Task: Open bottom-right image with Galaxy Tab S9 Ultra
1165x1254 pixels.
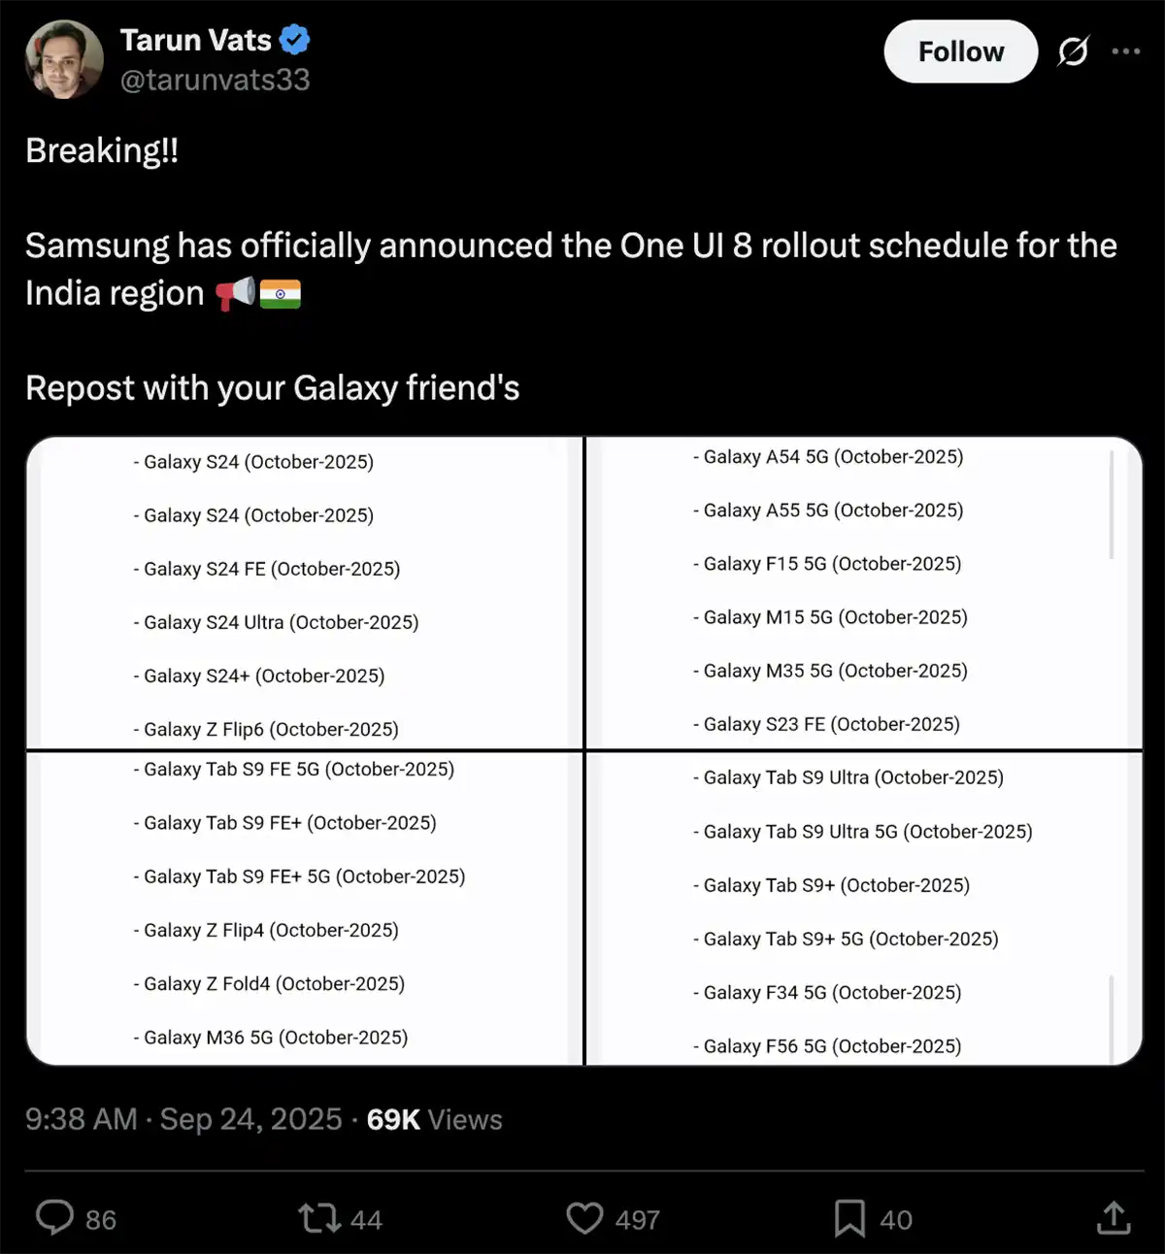Action: pos(864,908)
